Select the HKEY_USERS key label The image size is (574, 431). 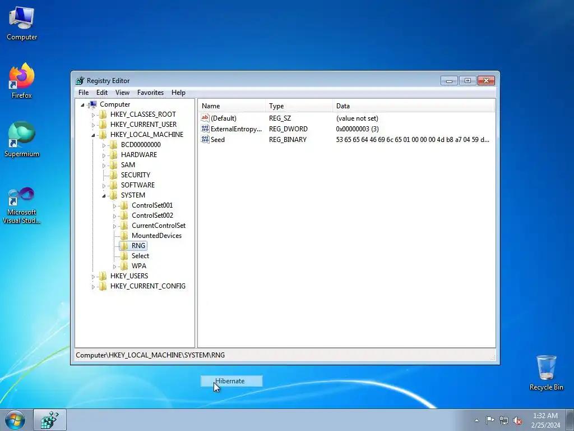(x=129, y=276)
